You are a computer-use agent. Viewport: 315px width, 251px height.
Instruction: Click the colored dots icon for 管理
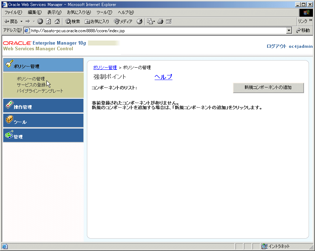tap(9, 135)
